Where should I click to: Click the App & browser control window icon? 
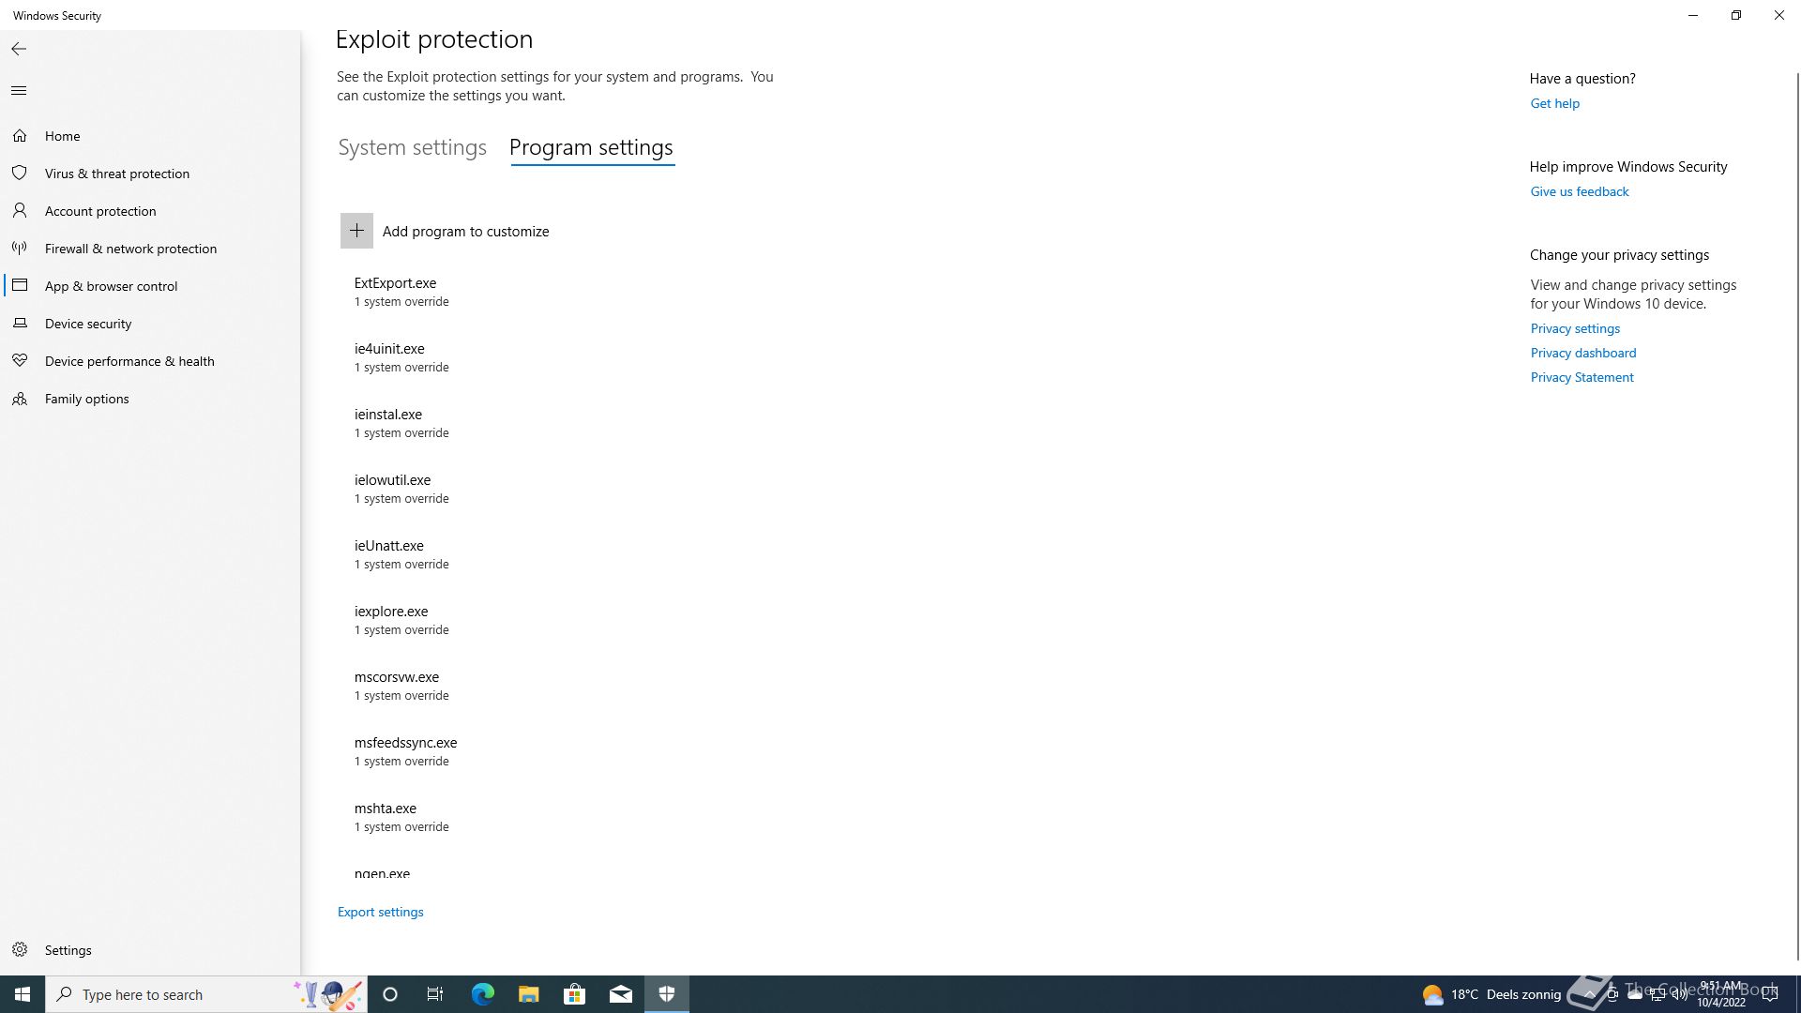pyautogui.click(x=20, y=285)
